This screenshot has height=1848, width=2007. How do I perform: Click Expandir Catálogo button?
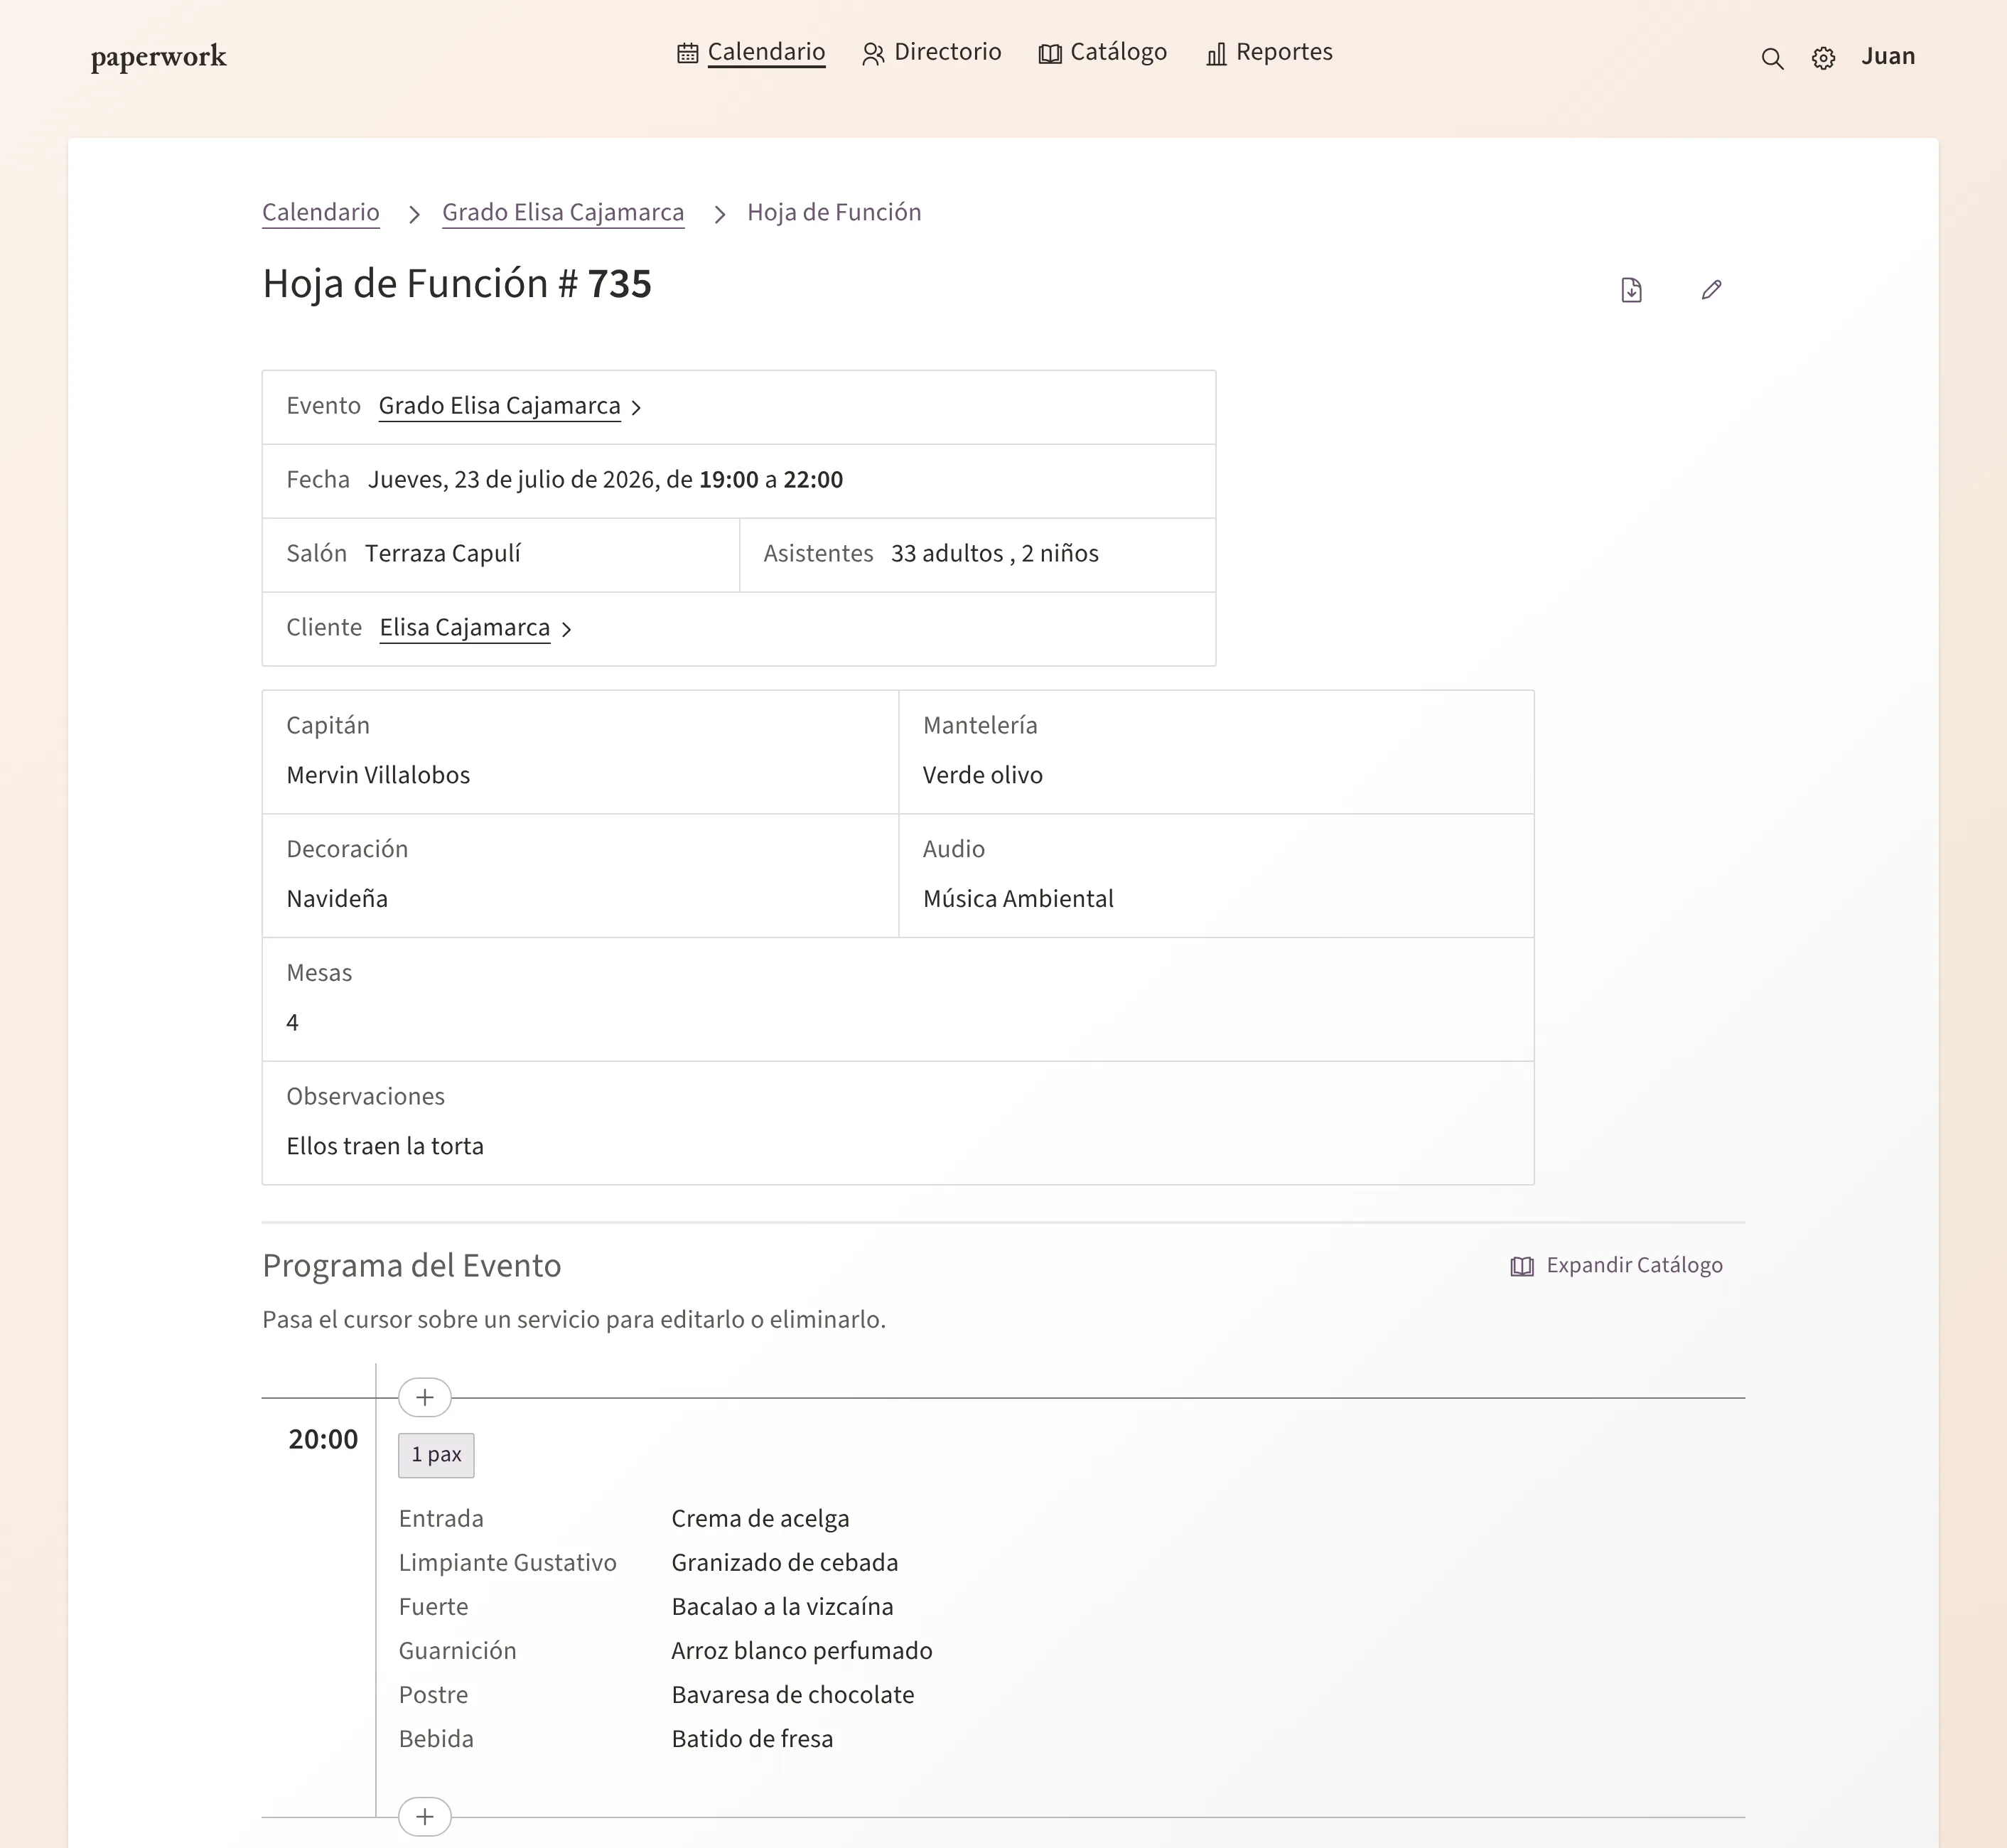1616,1265
